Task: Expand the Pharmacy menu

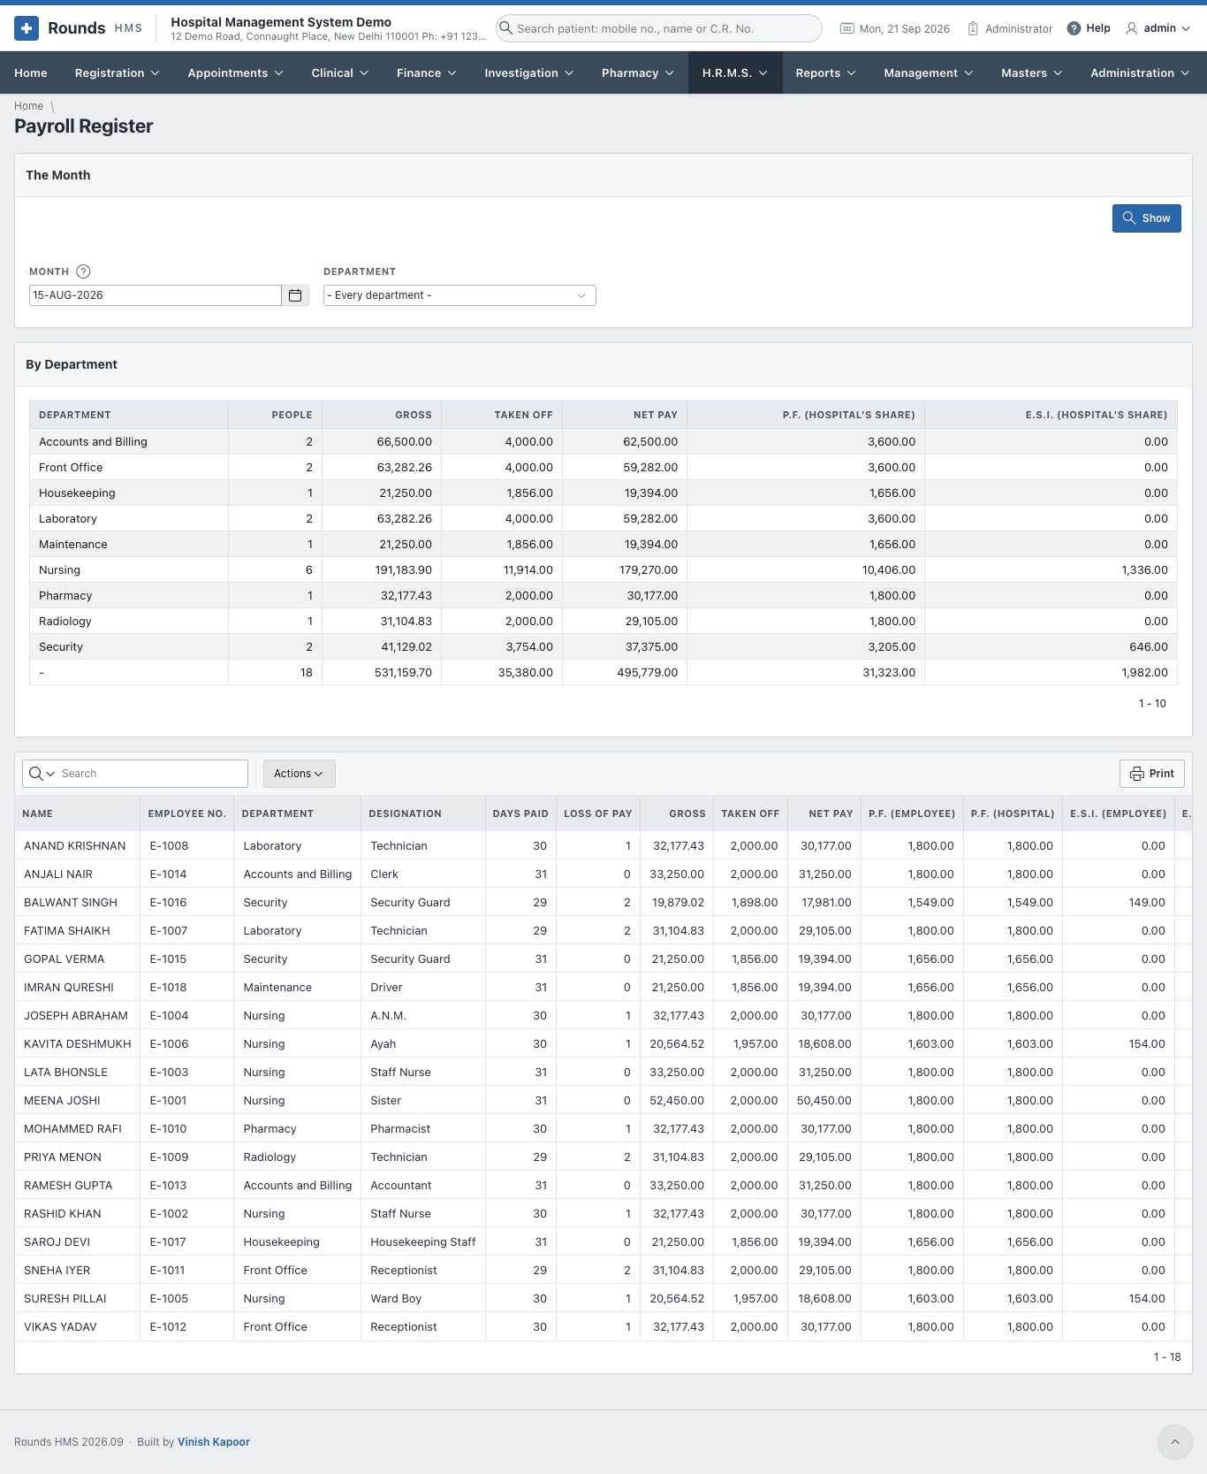Action: tap(637, 73)
